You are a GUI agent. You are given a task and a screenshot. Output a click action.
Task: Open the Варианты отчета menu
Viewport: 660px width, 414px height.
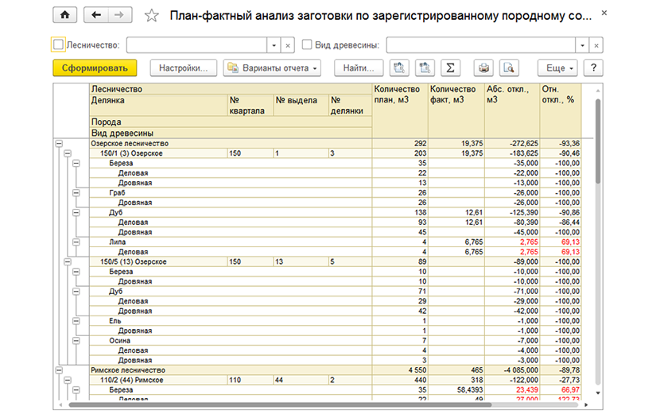click(x=272, y=68)
